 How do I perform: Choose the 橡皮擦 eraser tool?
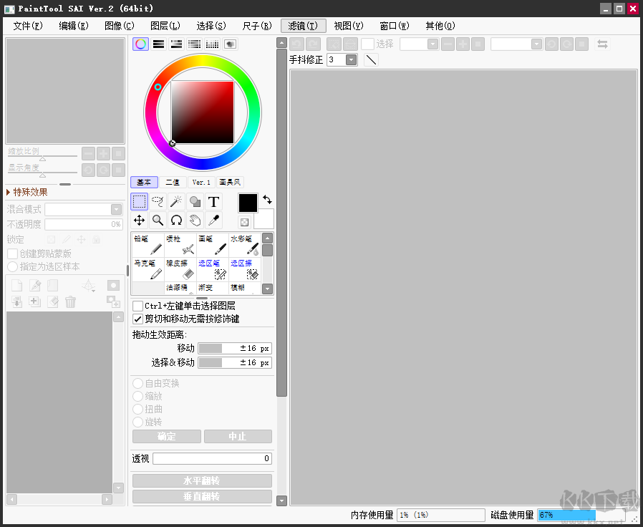tap(180, 269)
